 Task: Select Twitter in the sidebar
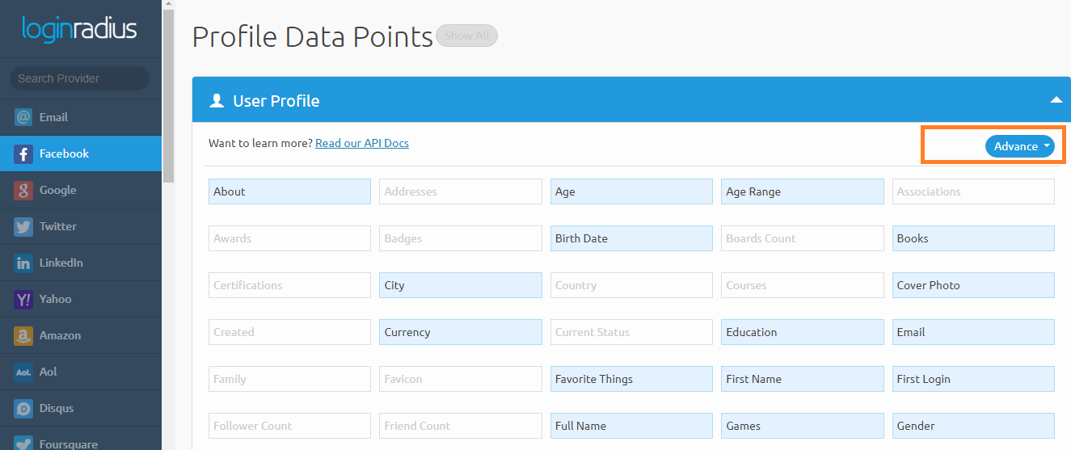(81, 226)
